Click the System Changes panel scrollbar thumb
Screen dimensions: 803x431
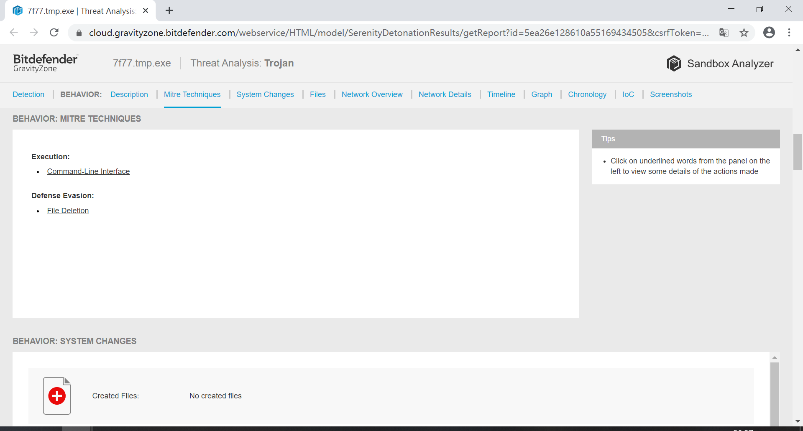775,394
